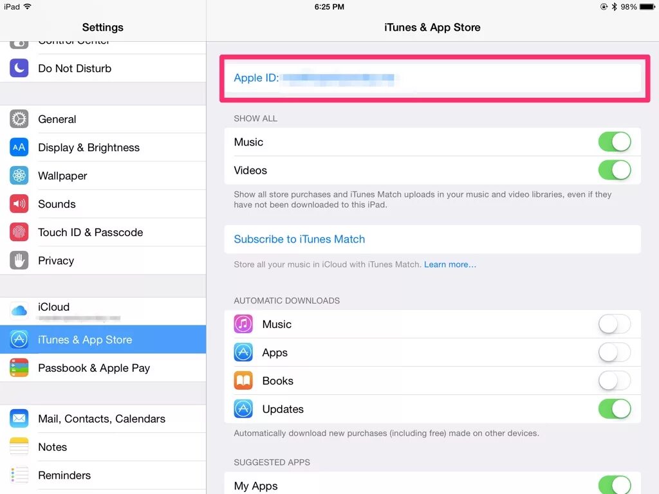
Task: Open Mail, Contacts, Calendars settings
Action: 103,418
